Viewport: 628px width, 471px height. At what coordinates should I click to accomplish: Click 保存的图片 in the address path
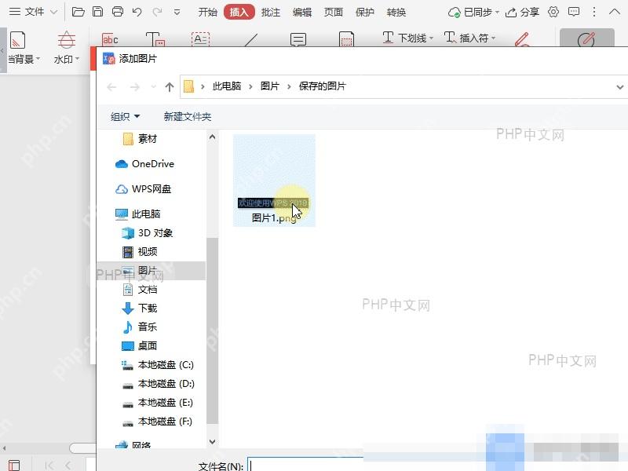click(322, 86)
